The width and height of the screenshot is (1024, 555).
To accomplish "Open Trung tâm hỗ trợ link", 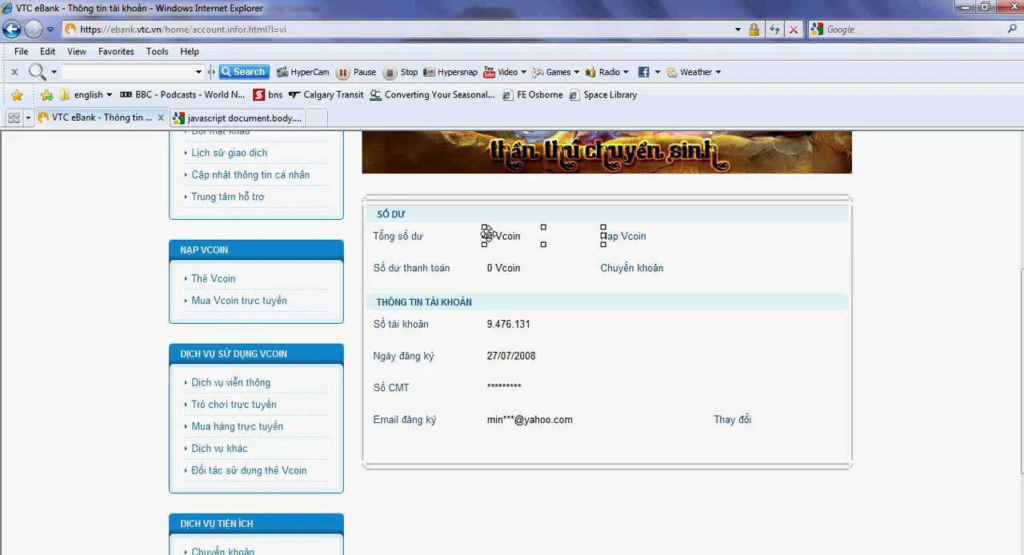I will point(228,197).
